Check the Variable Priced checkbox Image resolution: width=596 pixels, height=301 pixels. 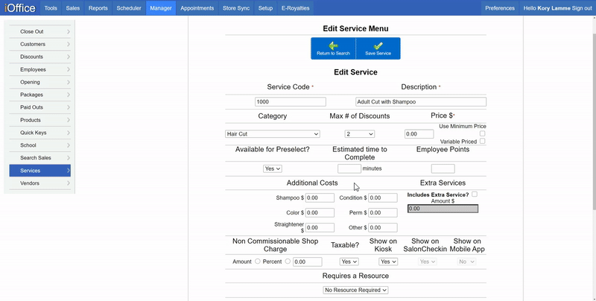coord(482,141)
